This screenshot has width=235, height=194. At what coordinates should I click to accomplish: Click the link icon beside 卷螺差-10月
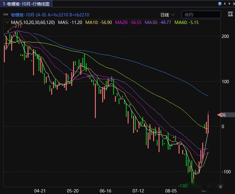click(6, 15)
